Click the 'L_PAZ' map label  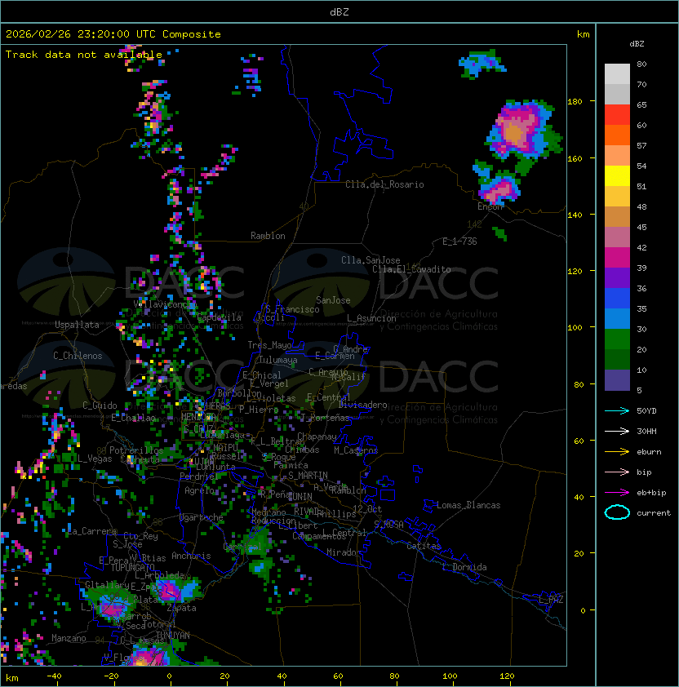coord(551,600)
